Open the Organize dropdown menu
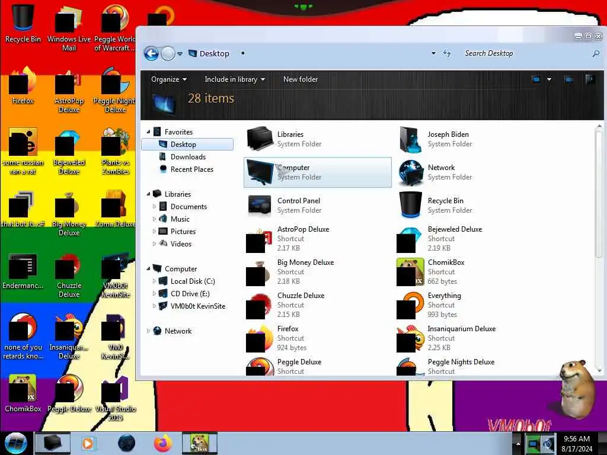 click(169, 79)
